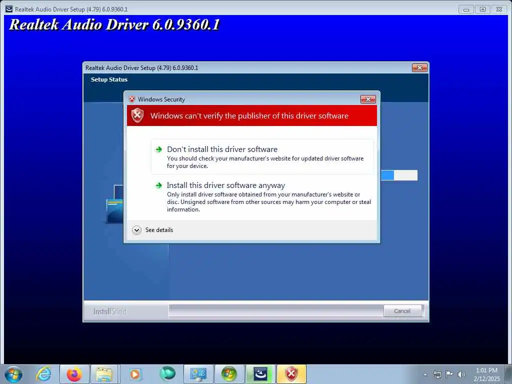Click the clock showing 1:01 PM

pyautogui.click(x=486, y=370)
